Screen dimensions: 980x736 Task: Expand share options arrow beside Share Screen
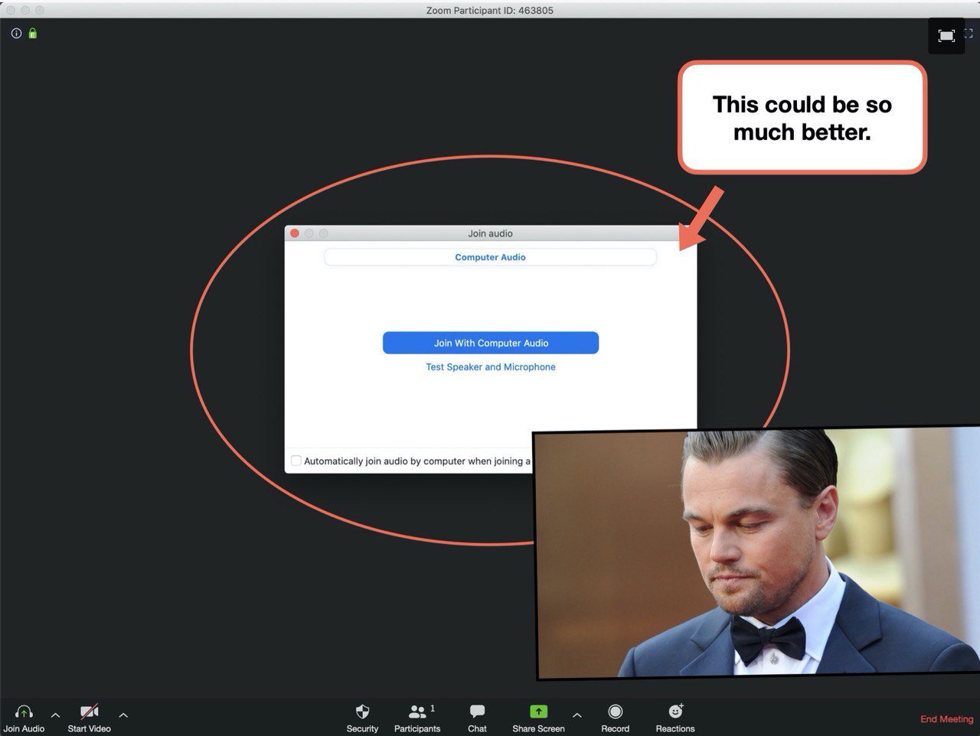[577, 715]
